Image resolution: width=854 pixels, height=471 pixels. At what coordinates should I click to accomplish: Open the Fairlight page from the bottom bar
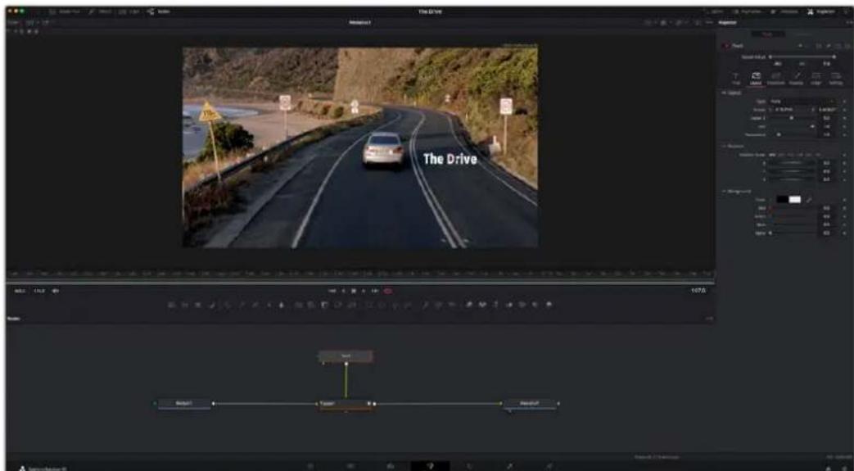click(510, 465)
